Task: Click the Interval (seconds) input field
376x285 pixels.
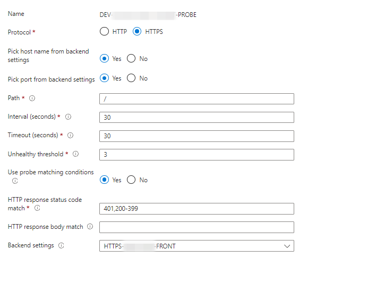Action: [196, 117]
